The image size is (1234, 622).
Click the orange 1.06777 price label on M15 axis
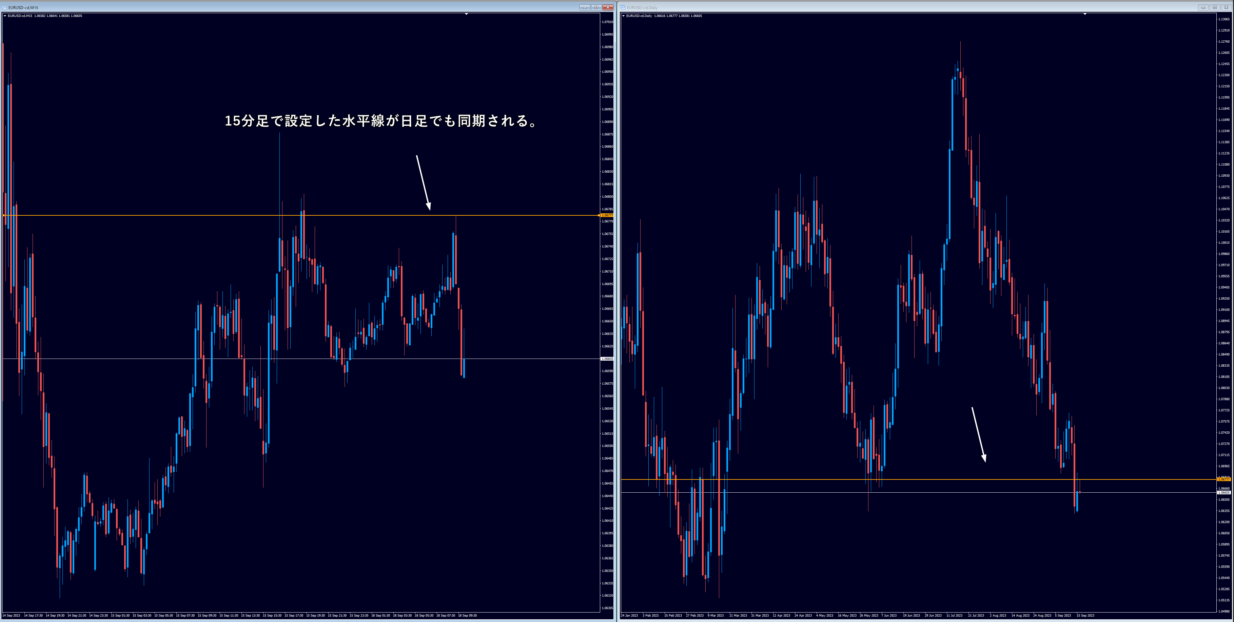pos(606,215)
